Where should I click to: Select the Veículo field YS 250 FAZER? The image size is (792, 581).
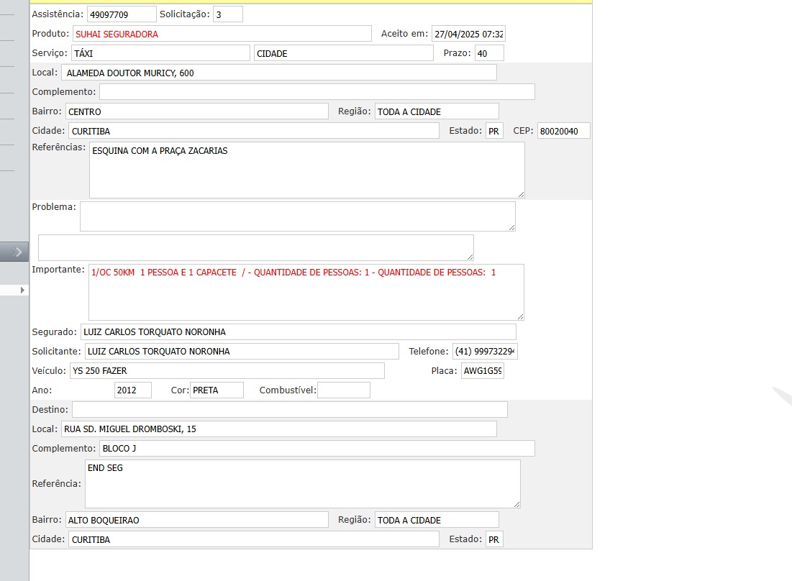pos(227,370)
